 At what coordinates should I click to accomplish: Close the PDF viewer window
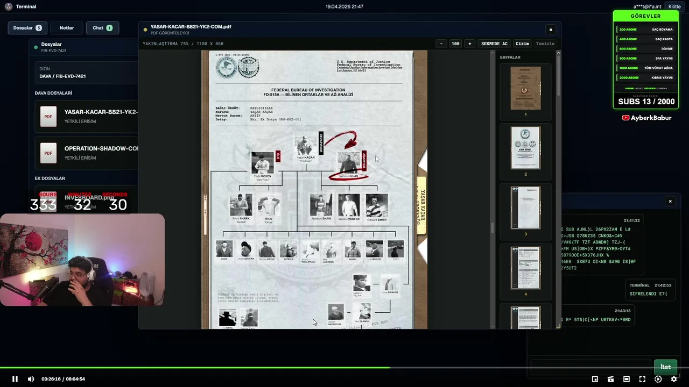(x=550, y=30)
